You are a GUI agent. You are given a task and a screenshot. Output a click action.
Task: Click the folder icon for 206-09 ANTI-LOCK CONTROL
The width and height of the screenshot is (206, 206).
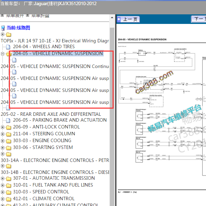[9, 127]
